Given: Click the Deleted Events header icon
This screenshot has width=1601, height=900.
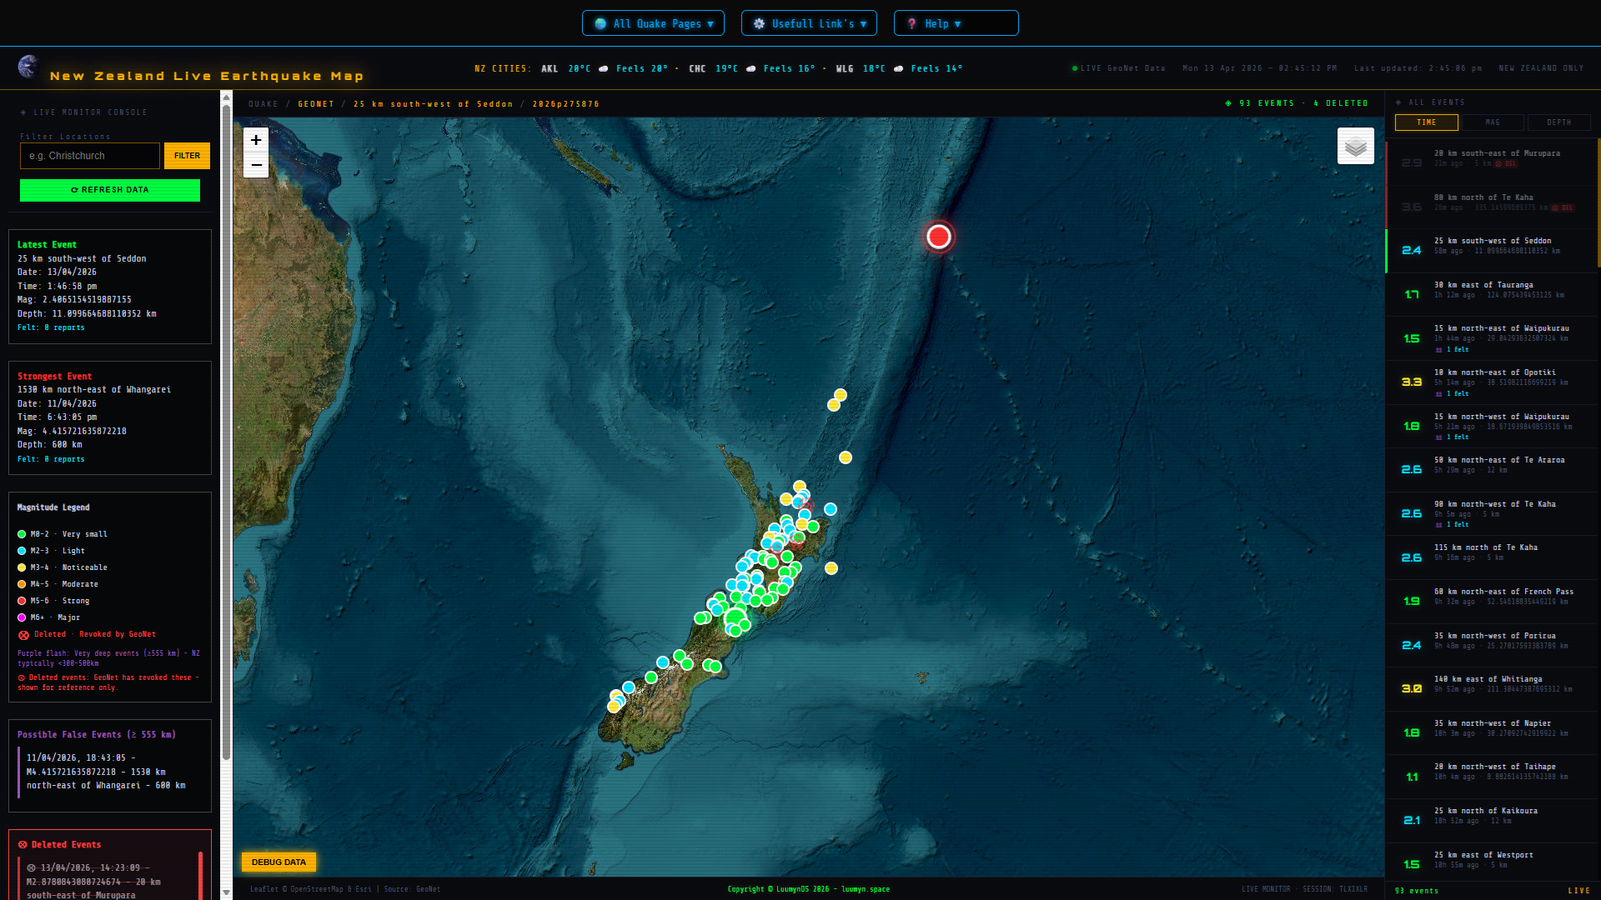Looking at the screenshot, I should coord(23,845).
